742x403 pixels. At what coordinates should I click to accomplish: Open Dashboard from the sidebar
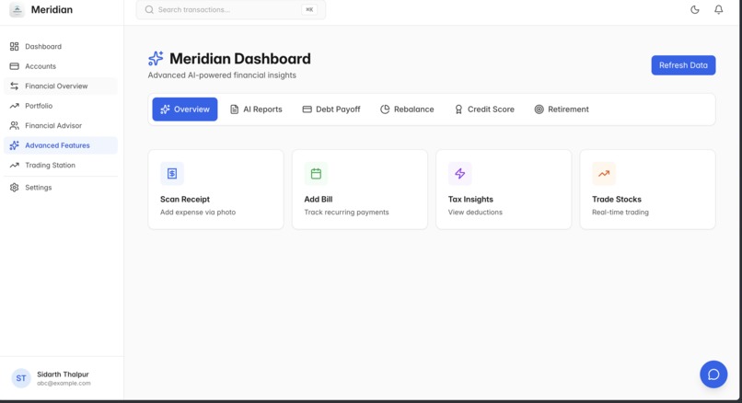[x=61, y=46]
